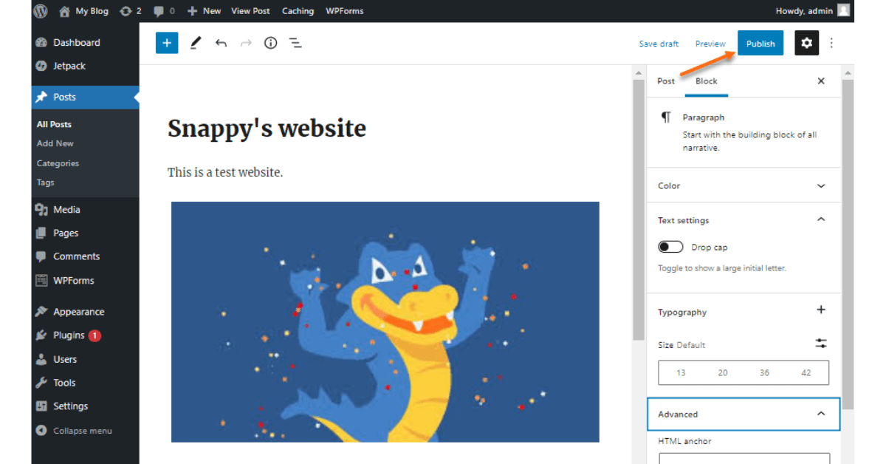Viewport: 886px width, 464px height.
Task: Click the HTML anchor input field
Action: click(744, 458)
